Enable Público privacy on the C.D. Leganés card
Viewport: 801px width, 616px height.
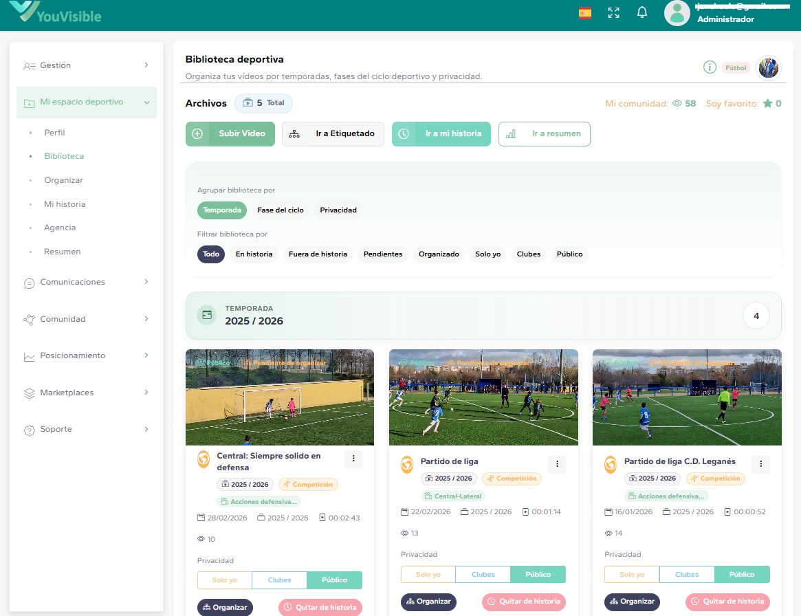[x=742, y=574]
